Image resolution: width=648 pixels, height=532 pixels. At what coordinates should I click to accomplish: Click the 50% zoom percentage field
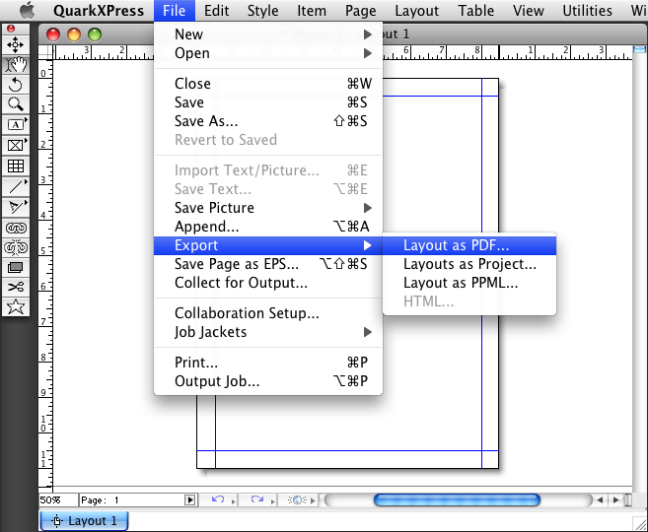click(58, 499)
